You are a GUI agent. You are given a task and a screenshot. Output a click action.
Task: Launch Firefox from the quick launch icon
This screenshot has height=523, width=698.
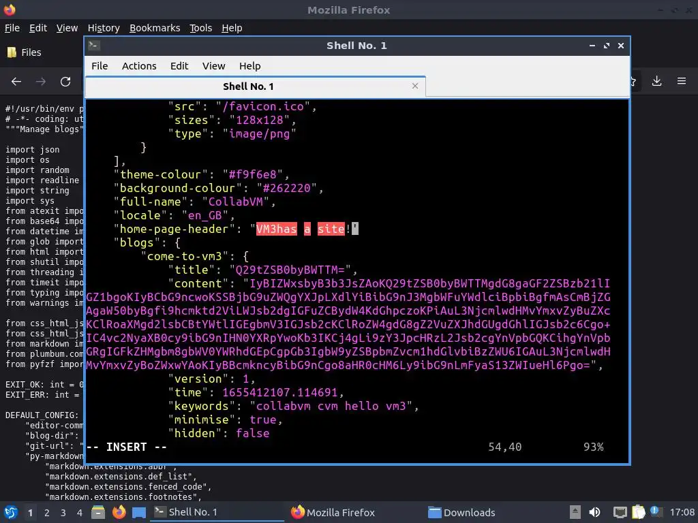pos(119,512)
